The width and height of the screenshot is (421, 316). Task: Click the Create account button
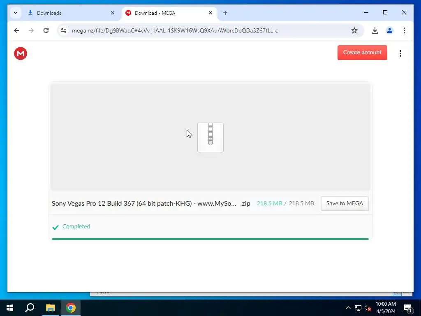click(x=362, y=52)
